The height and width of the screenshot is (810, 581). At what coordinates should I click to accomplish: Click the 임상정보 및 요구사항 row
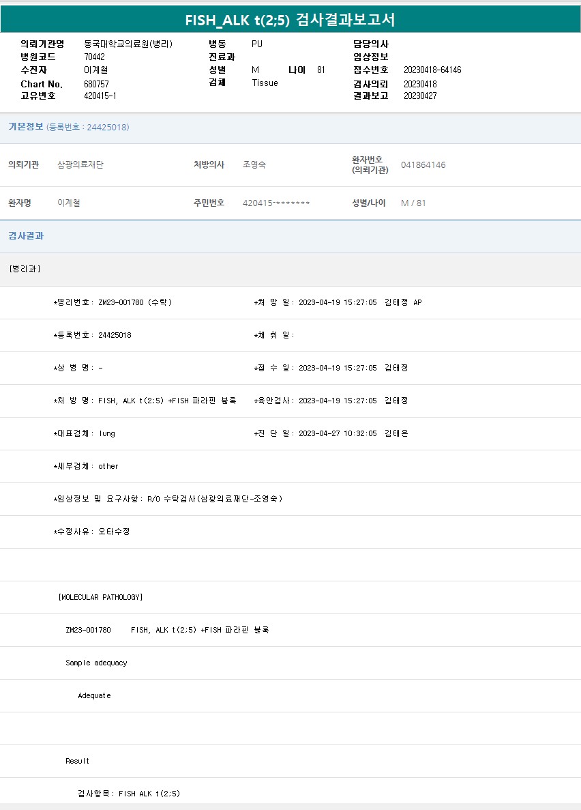pyautogui.click(x=168, y=499)
